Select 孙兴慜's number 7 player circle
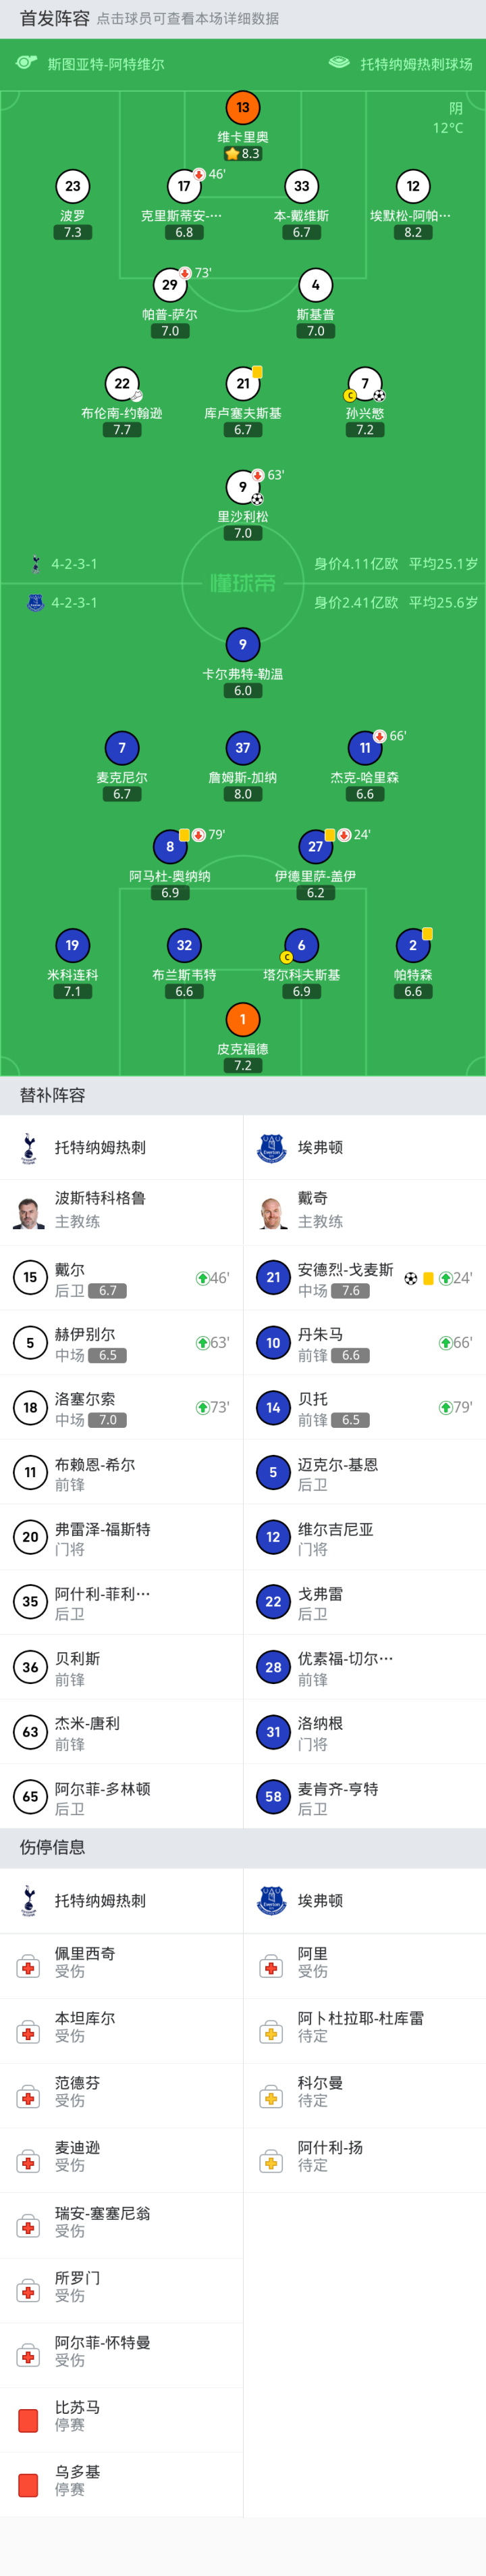 (364, 383)
